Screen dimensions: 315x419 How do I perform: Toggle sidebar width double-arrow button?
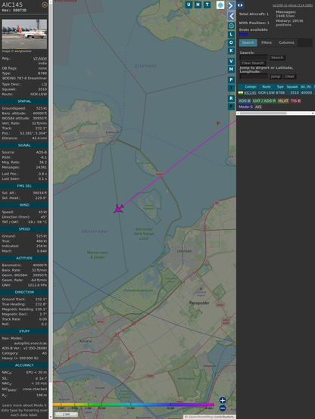240,5
